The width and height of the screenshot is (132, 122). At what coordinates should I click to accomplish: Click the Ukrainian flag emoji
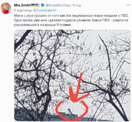(x=33, y=5)
